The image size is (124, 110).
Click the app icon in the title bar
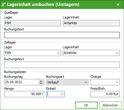[3, 4]
